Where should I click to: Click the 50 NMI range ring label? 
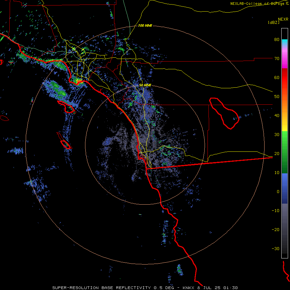click(145, 85)
